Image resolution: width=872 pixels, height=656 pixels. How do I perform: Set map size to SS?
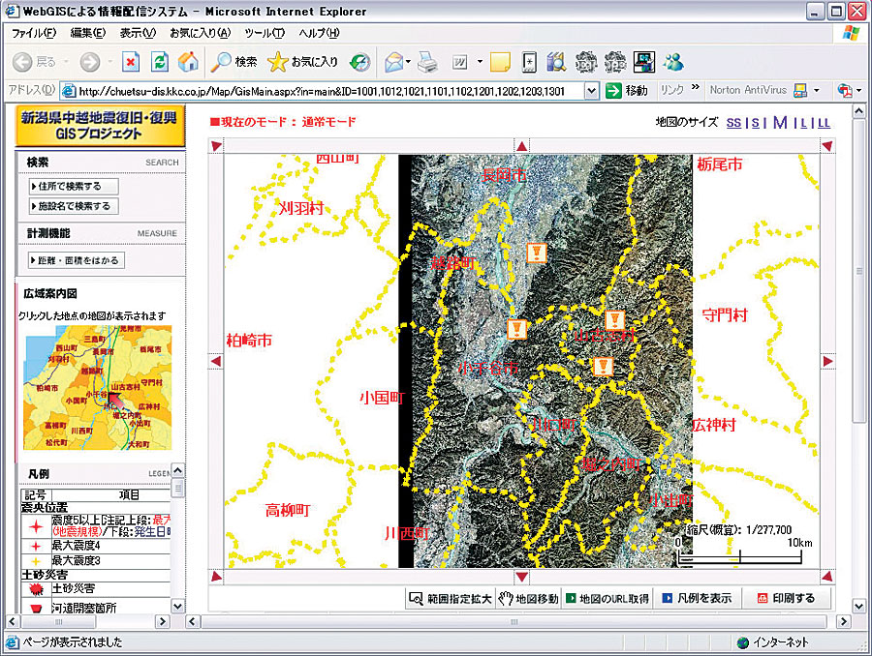(x=733, y=123)
